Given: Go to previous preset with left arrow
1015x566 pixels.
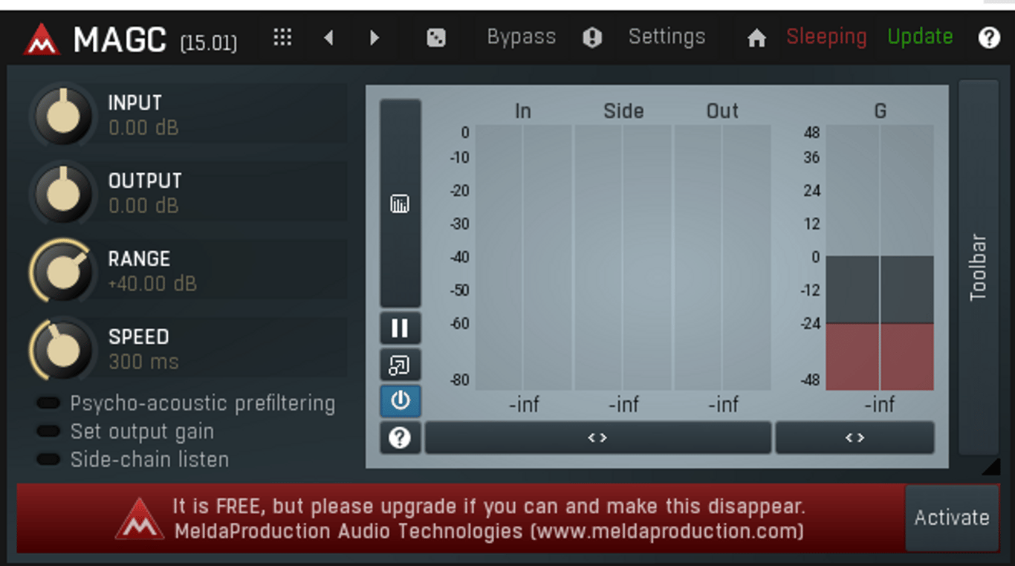Looking at the screenshot, I should point(328,37).
